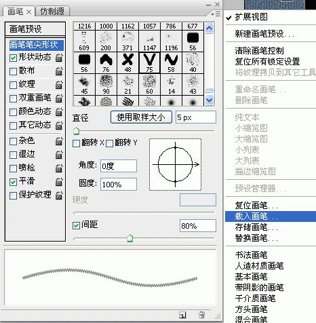Select the splatter brush tip 45
The height and width of the screenshot is (323, 316).
[x=84, y=85]
